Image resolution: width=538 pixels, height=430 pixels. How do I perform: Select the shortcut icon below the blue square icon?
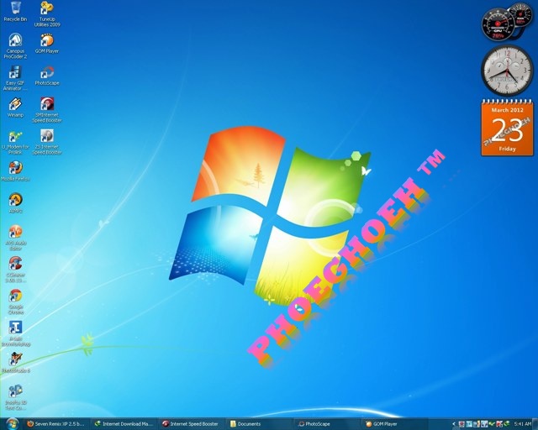tap(15, 363)
